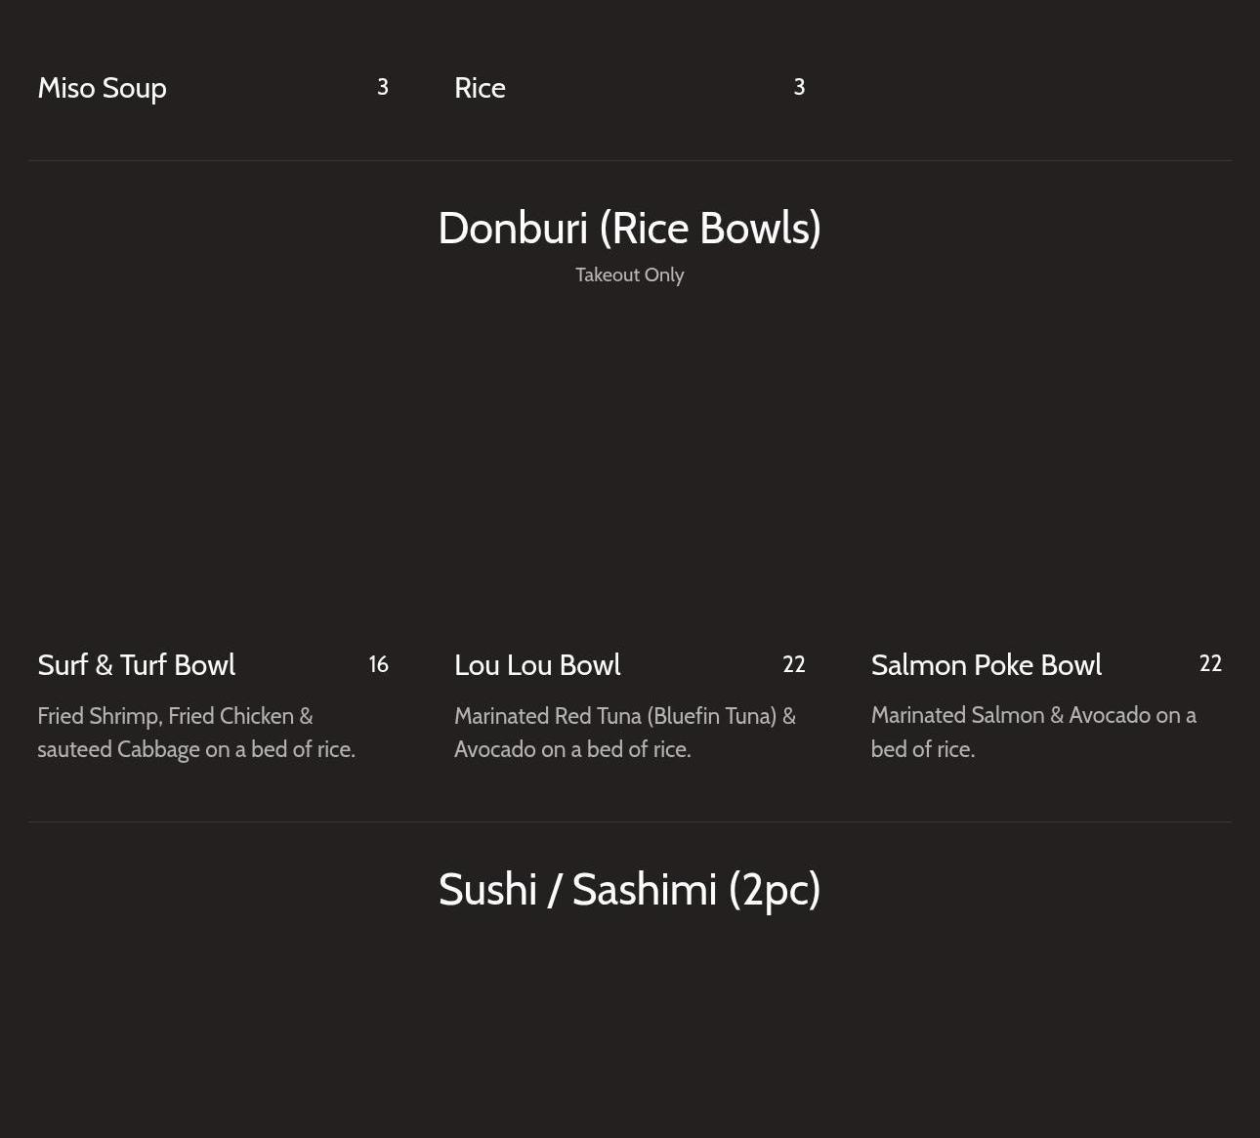
Task: Click the Salmon Poke Bowl description
Action: pyautogui.click(x=1032, y=732)
